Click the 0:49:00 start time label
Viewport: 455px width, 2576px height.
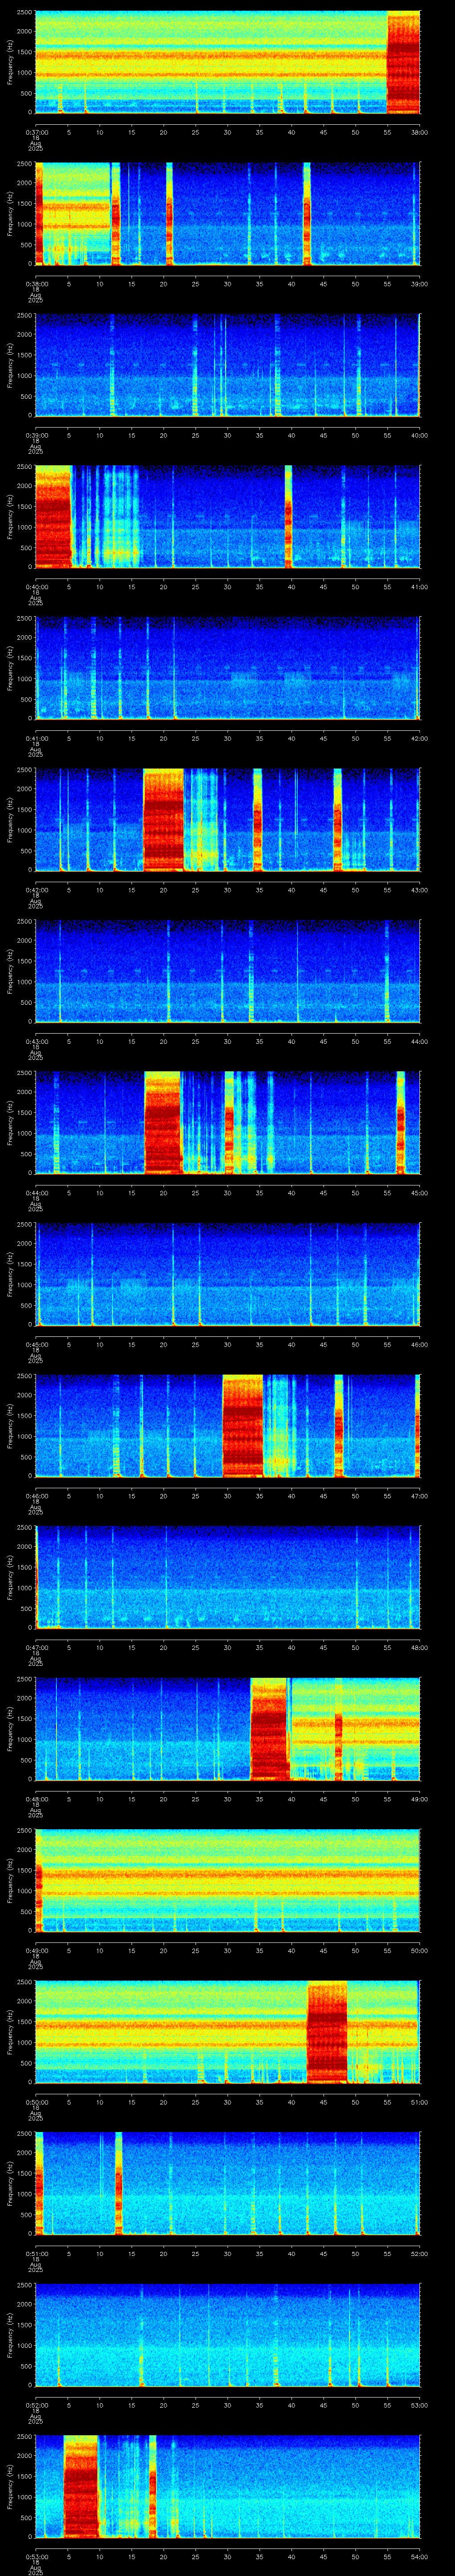point(36,1950)
